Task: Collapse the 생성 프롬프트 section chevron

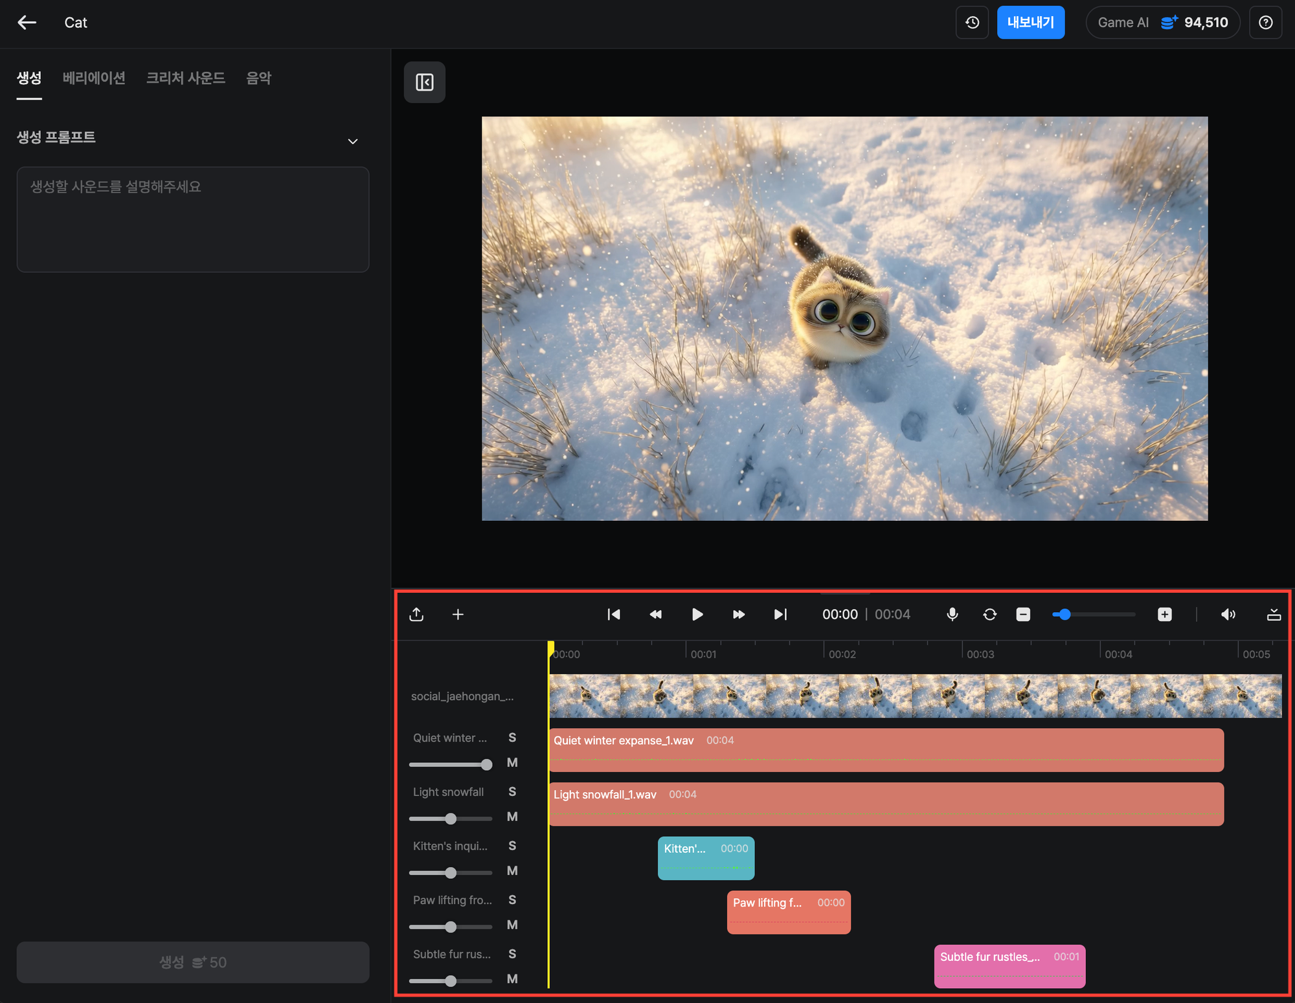Action: click(353, 141)
